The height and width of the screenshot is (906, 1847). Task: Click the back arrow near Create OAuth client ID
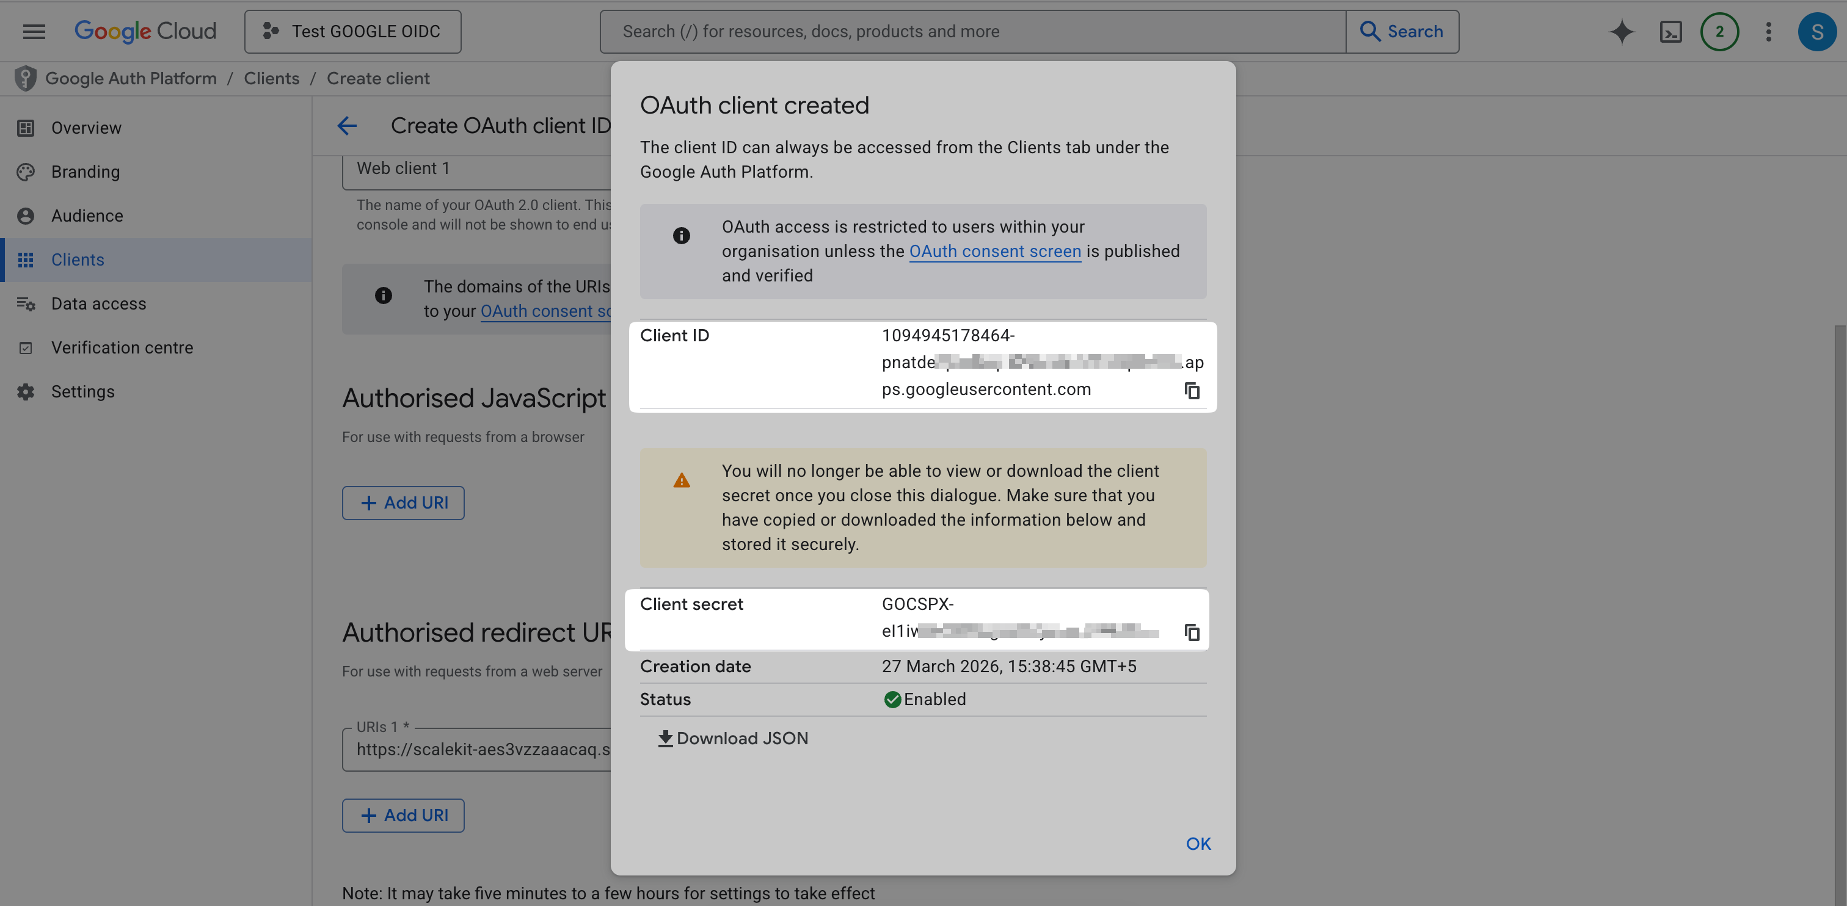(347, 125)
